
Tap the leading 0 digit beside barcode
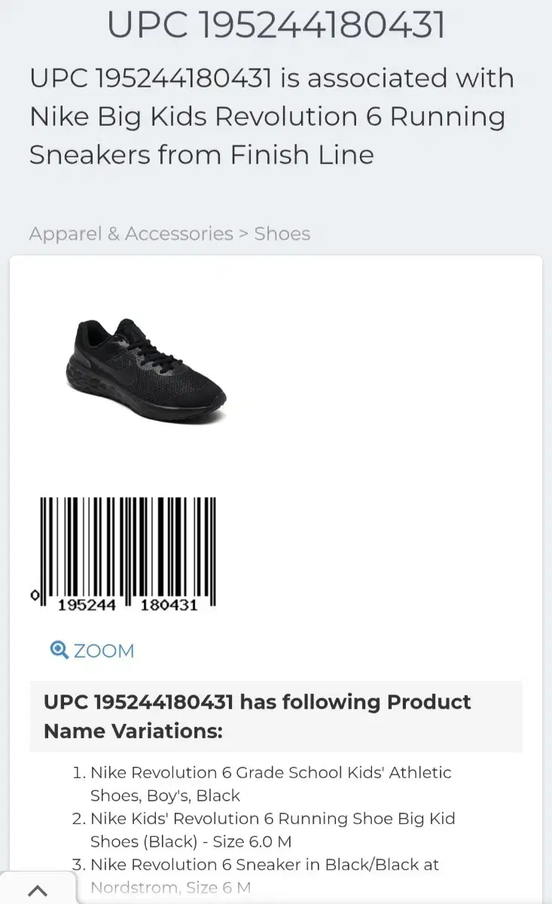click(35, 596)
